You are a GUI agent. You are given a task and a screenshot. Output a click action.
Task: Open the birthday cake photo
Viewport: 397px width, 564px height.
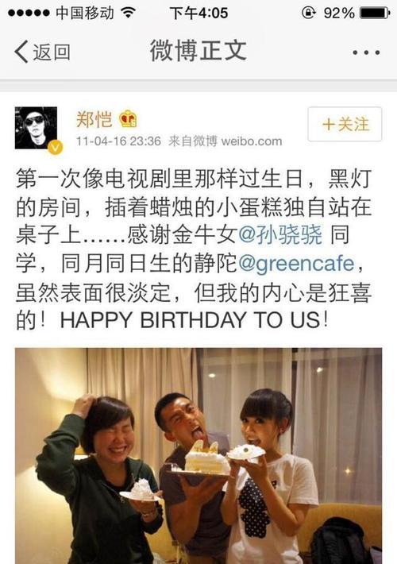pyautogui.click(x=198, y=456)
